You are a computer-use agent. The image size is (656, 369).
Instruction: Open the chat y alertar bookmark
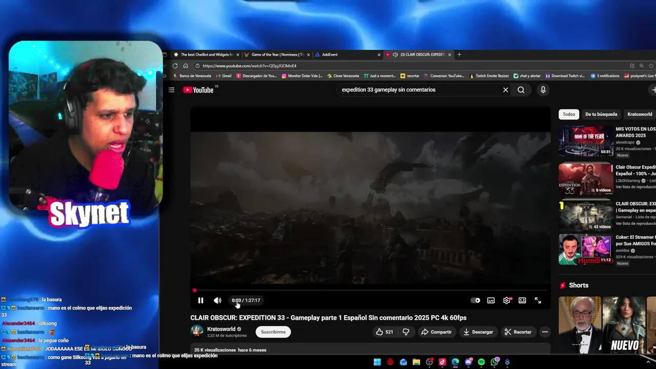527,76
